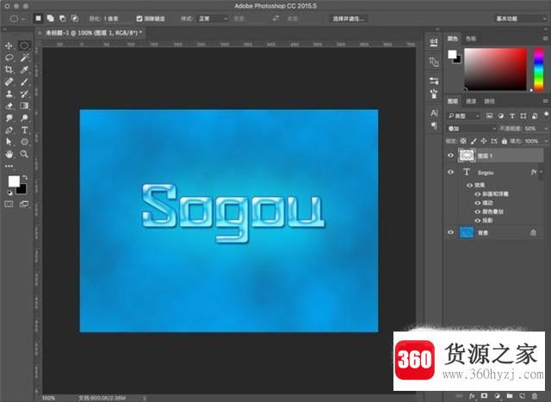Select the Gradient tool
This screenshot has width=551, height=402.
click(x=24, y=106)
